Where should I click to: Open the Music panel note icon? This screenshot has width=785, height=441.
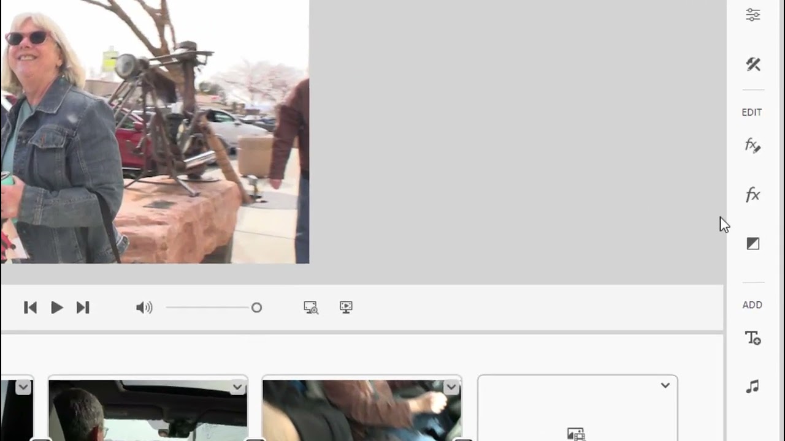[x=752, y=386]
